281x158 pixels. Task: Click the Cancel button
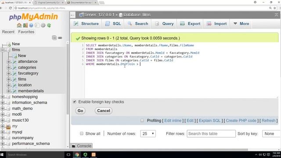coord(104,111)
